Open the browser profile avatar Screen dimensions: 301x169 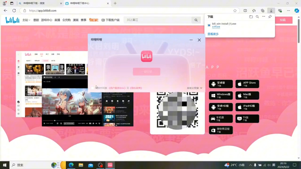point(4,3)
